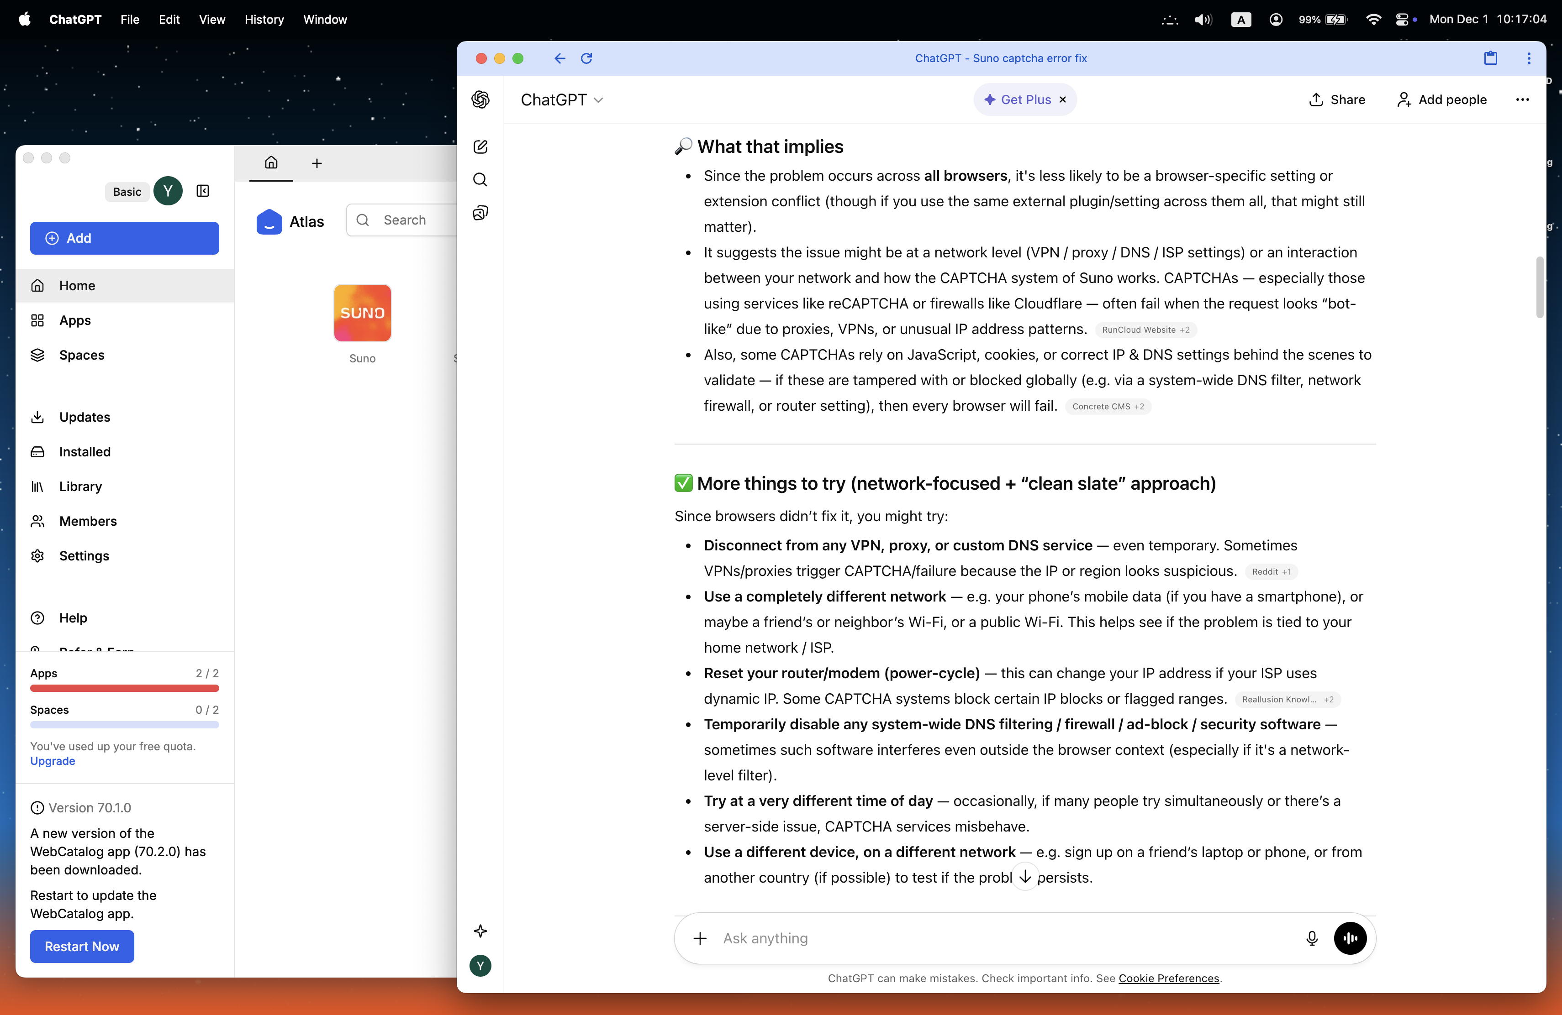The image size is (1562, 1015).
Task: Open the images library icon in sidebar
Action: tap(480, 213)
